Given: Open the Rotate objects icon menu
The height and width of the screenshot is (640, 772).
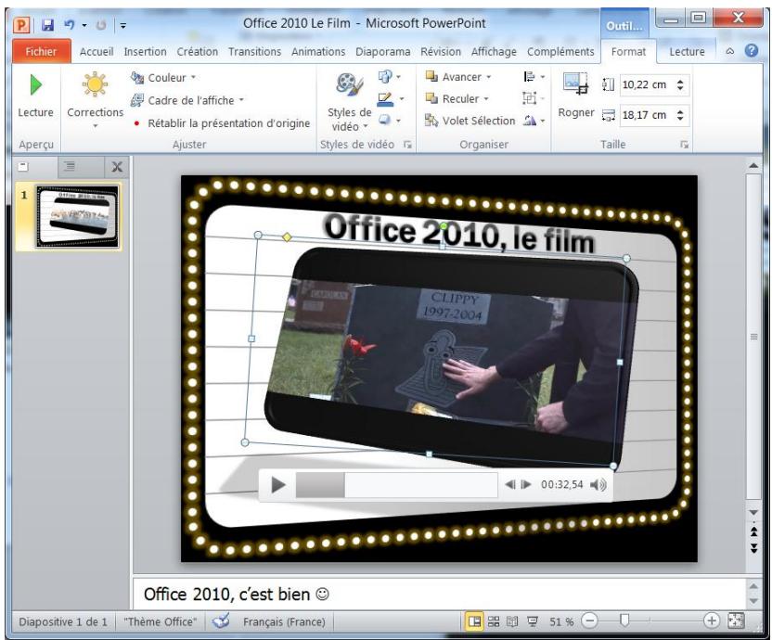Looking at the screenshot, I should coord(534,121).
